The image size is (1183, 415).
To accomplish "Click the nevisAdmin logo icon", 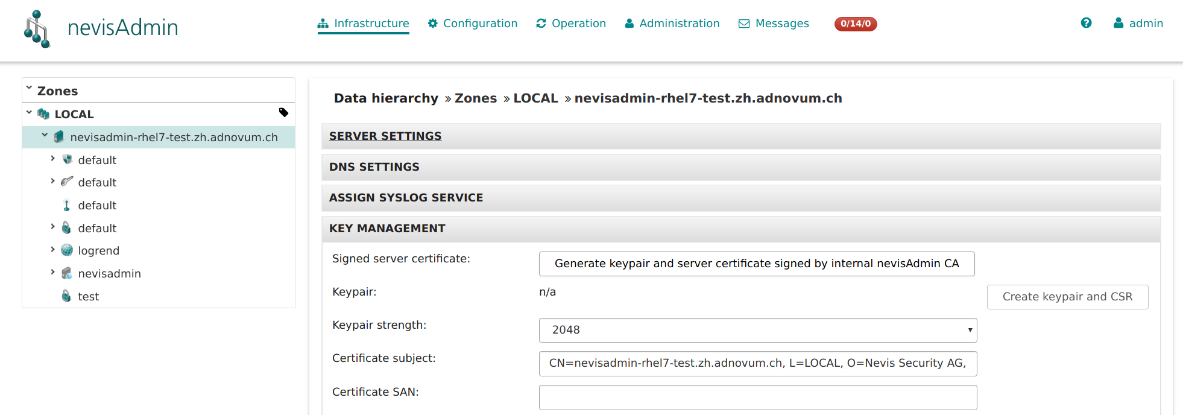I will tap(37, 29).
